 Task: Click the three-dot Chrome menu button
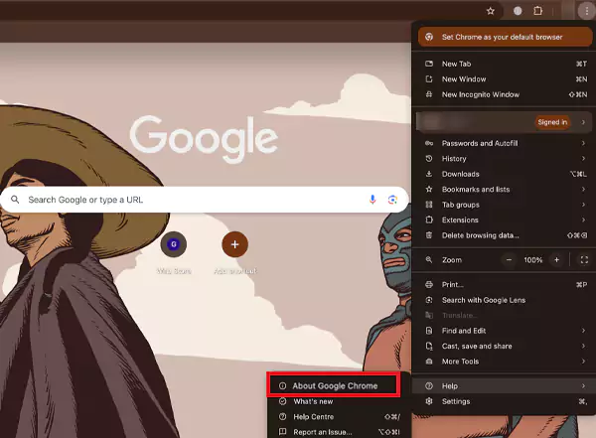586,11
